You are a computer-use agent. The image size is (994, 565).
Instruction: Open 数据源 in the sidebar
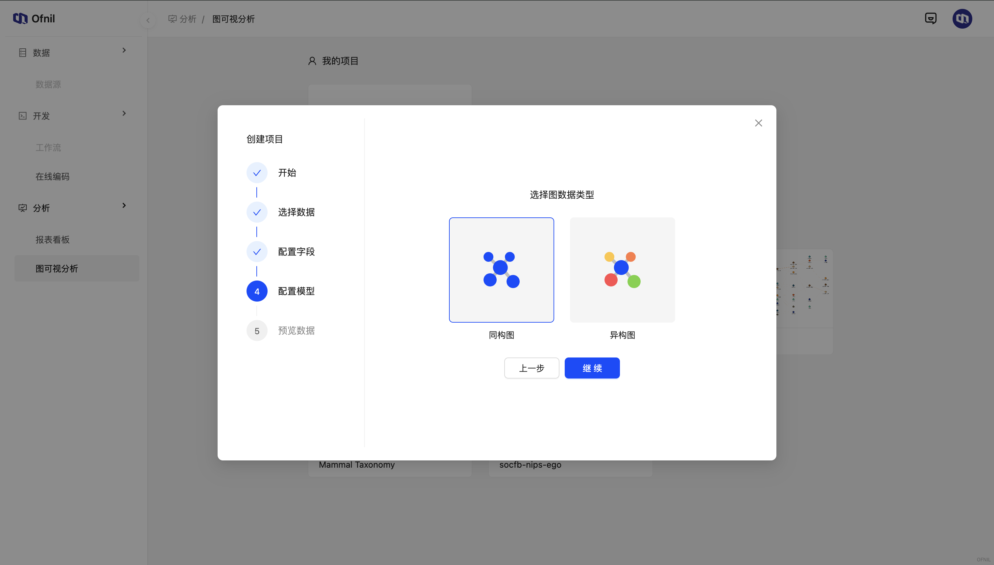pyautogui.click(x=48, y=84)
